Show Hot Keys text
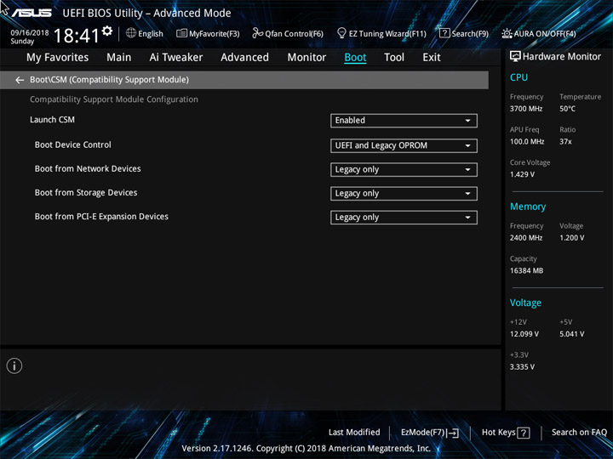 (x=498, y=433)
